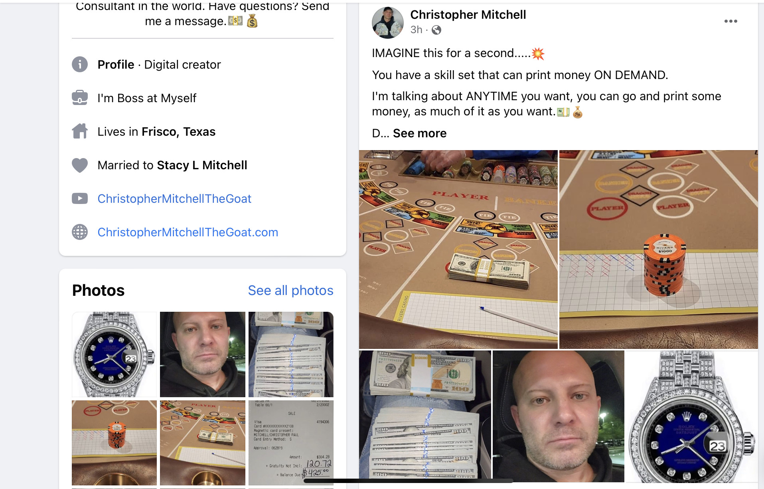Open the receipt photo in Photos grid
The height and width of the screenshot is (489, 764).
291,443
